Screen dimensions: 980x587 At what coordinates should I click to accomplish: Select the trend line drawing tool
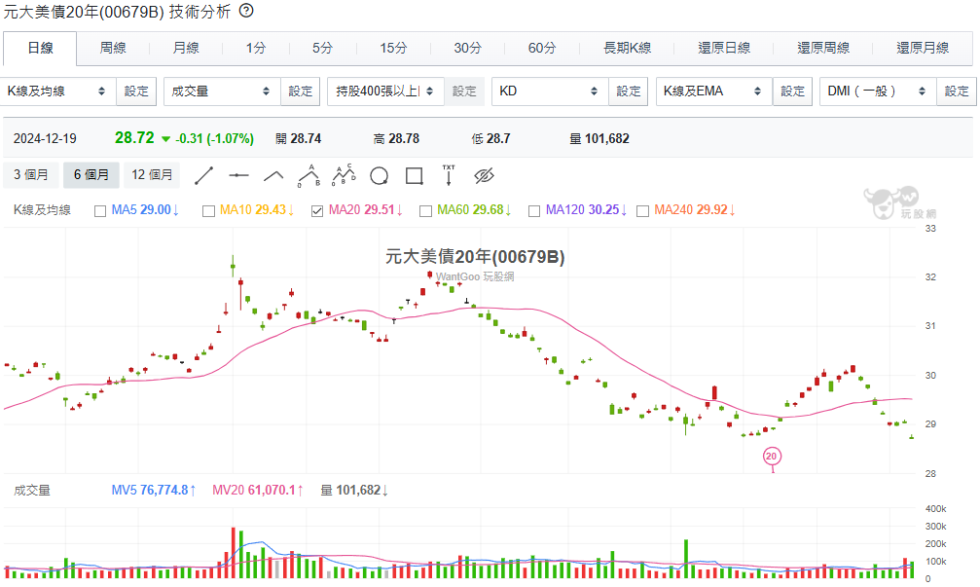pyautogui.click(x=204, y=176)
